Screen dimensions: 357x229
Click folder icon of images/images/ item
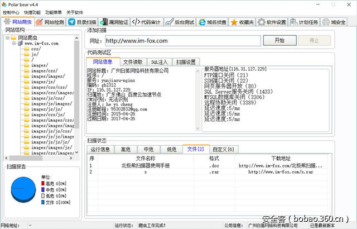click(x=27, y=76)
